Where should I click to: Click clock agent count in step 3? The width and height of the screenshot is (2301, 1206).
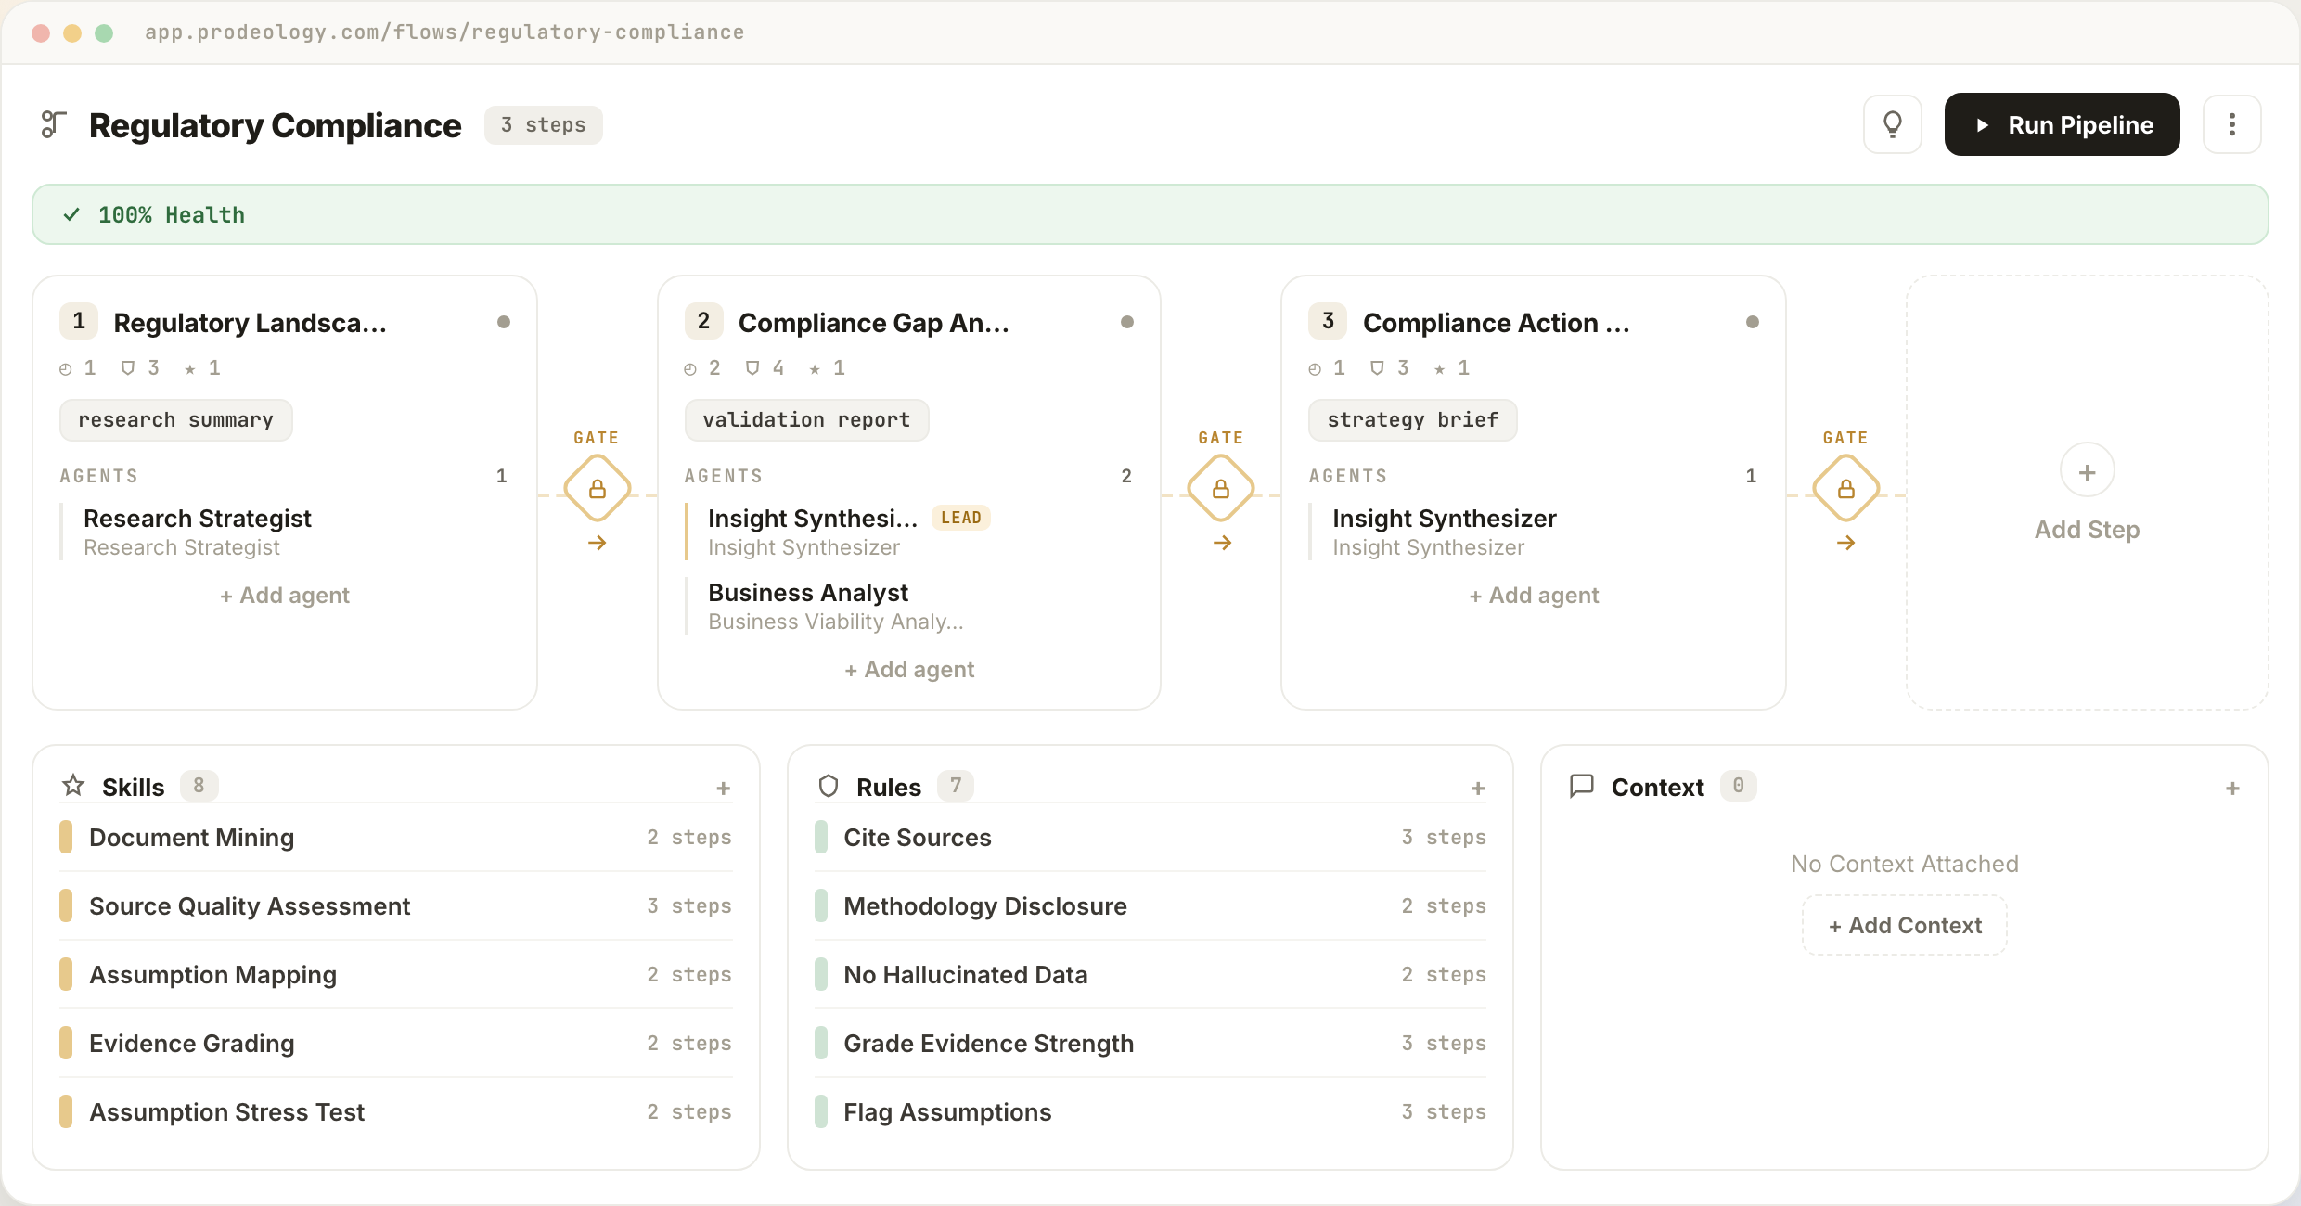[x=1327, y=368]
